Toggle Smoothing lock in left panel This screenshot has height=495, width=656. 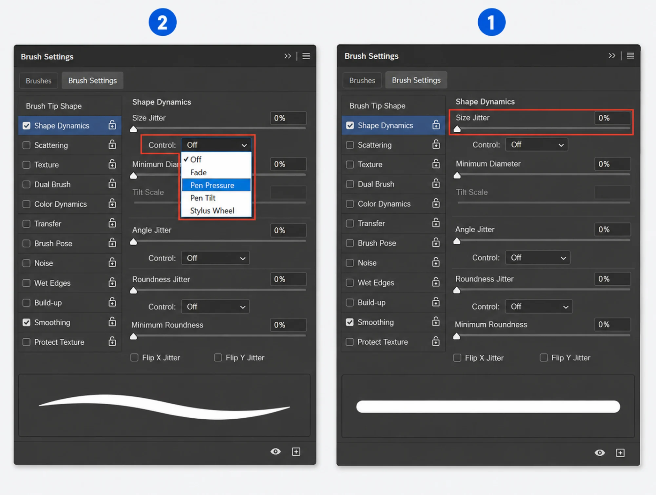point(112,322)
